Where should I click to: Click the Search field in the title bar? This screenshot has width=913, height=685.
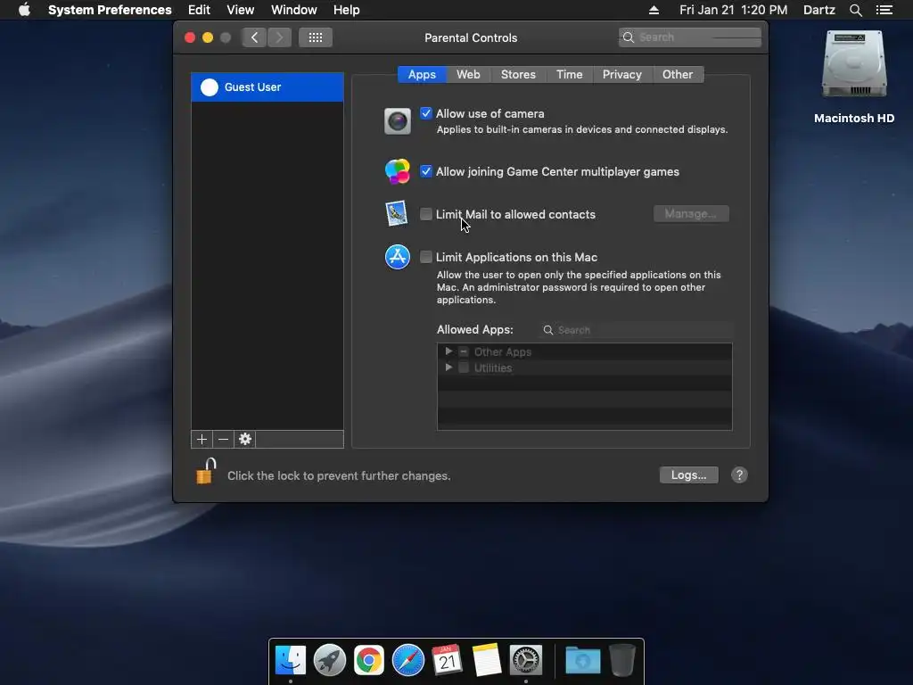point(689,37)
